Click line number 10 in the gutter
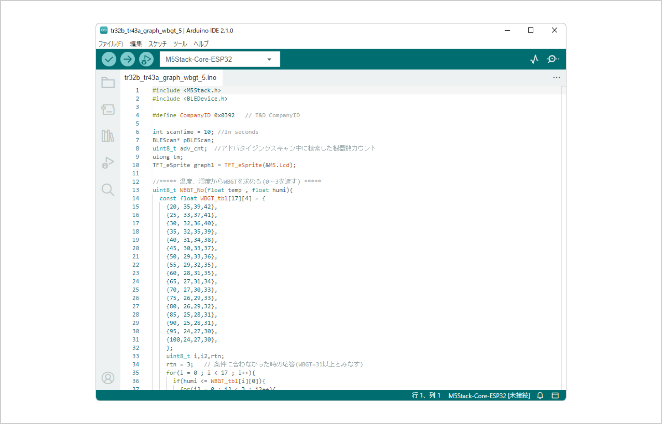662x424 pixels. 135,165
